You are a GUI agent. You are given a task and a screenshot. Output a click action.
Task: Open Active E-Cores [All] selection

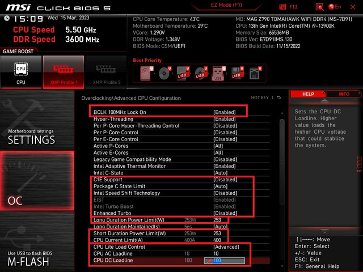tap(218, 152)
